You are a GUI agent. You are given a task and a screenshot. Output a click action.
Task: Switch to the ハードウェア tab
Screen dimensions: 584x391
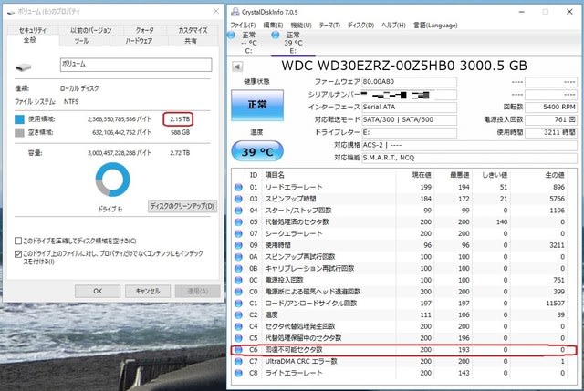pyautogui.click(x=139, y=41)
